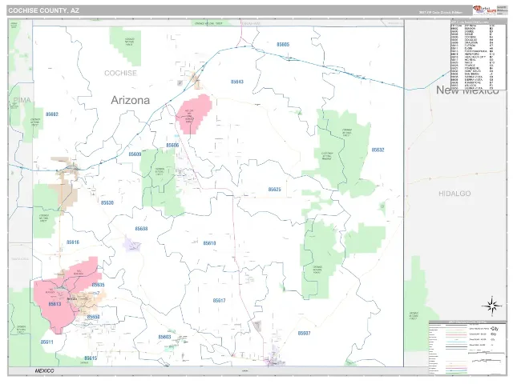Select ZIP code label 85611

[46, 342]
